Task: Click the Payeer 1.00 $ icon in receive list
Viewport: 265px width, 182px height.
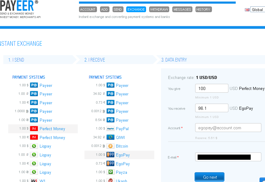Action: pyautogui.click(x=110, y=85)
